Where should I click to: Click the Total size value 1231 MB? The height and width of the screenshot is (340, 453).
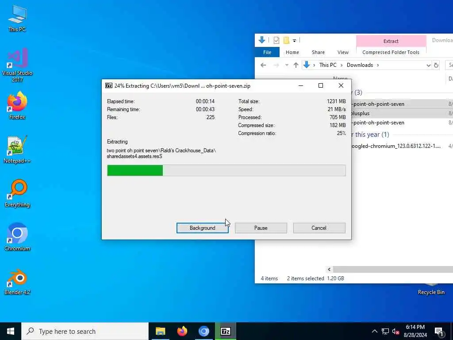(336, 101)
